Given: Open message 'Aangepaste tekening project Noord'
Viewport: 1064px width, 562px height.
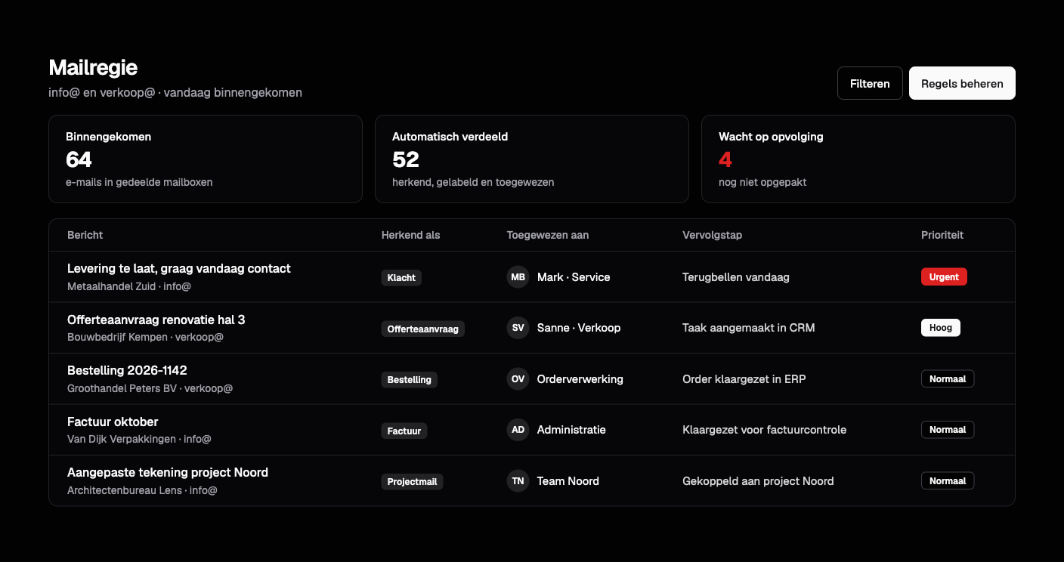Looking at the screenshot, I should tap(168, 473).
